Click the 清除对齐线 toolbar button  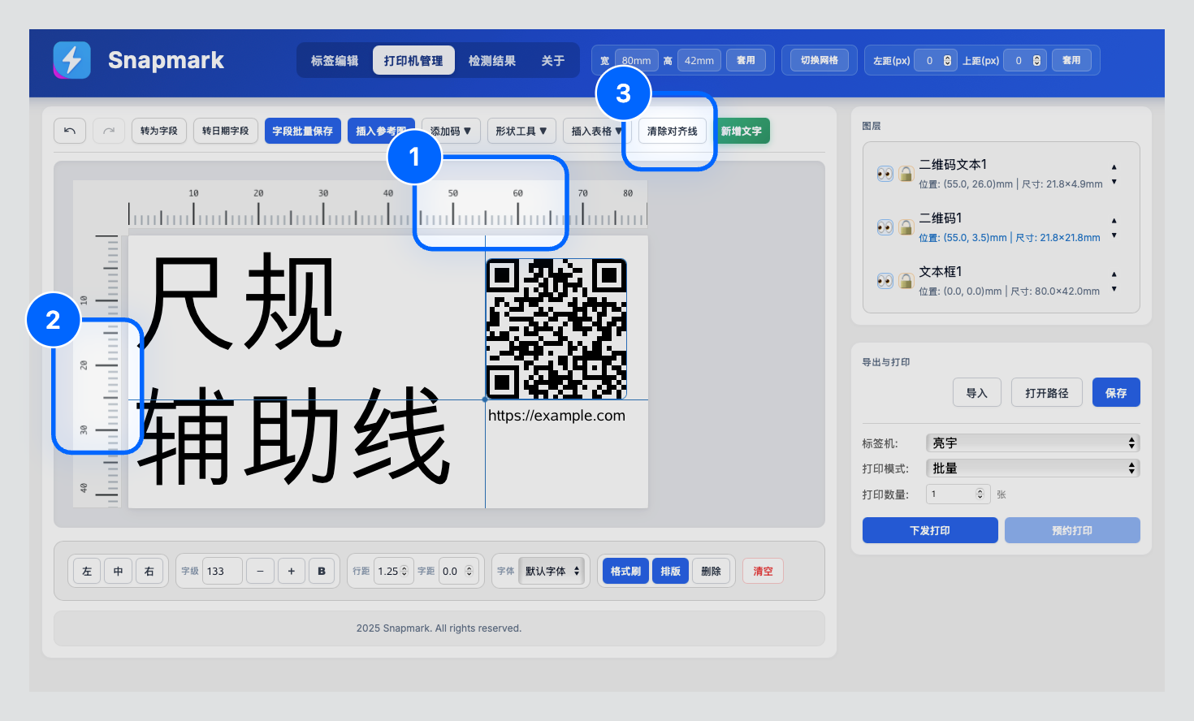(671, 131)
